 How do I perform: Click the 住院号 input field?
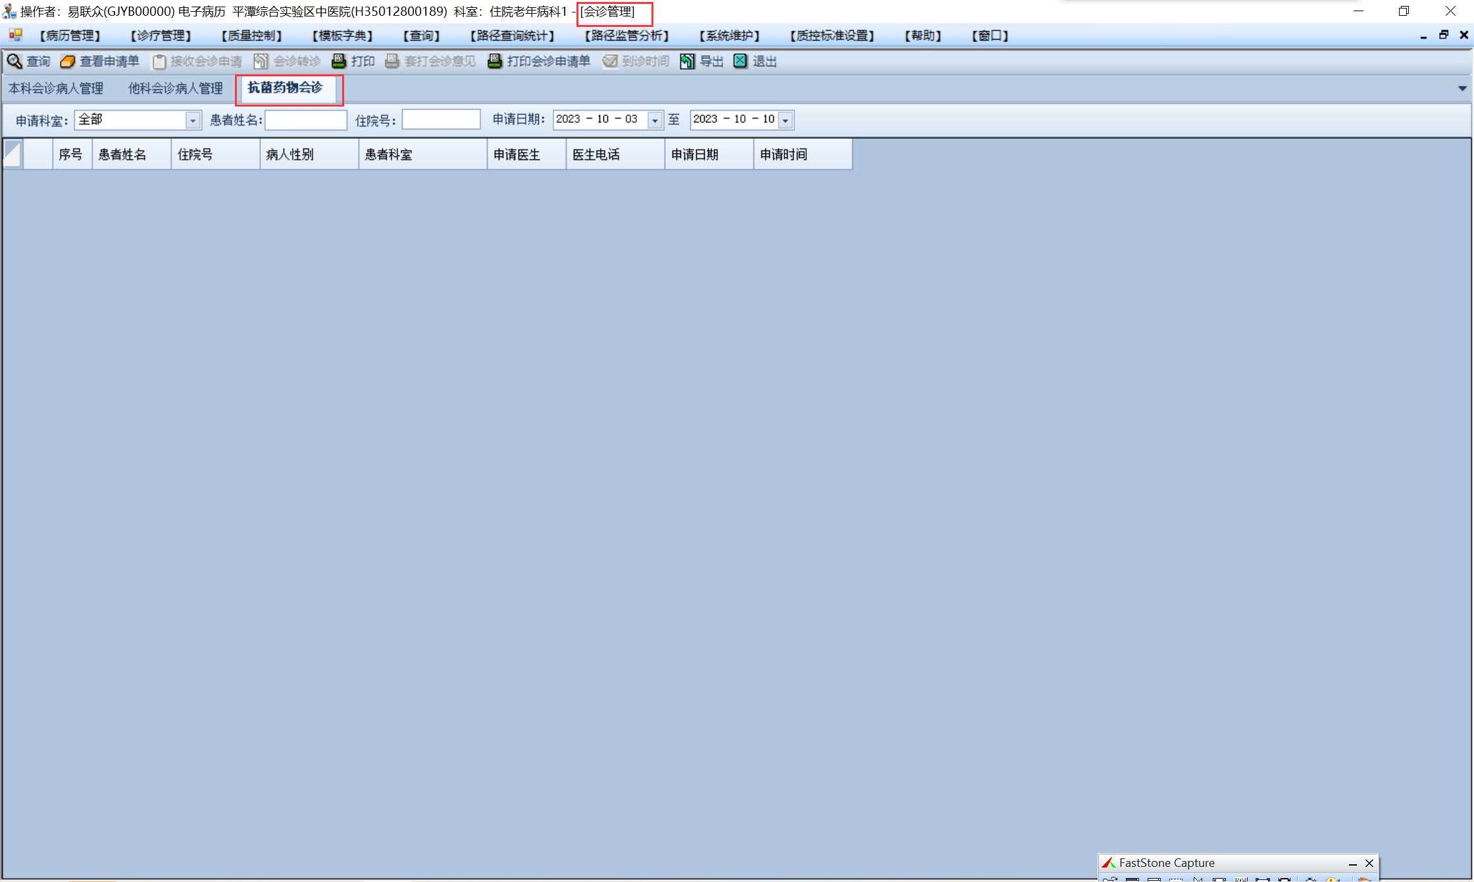441,120
